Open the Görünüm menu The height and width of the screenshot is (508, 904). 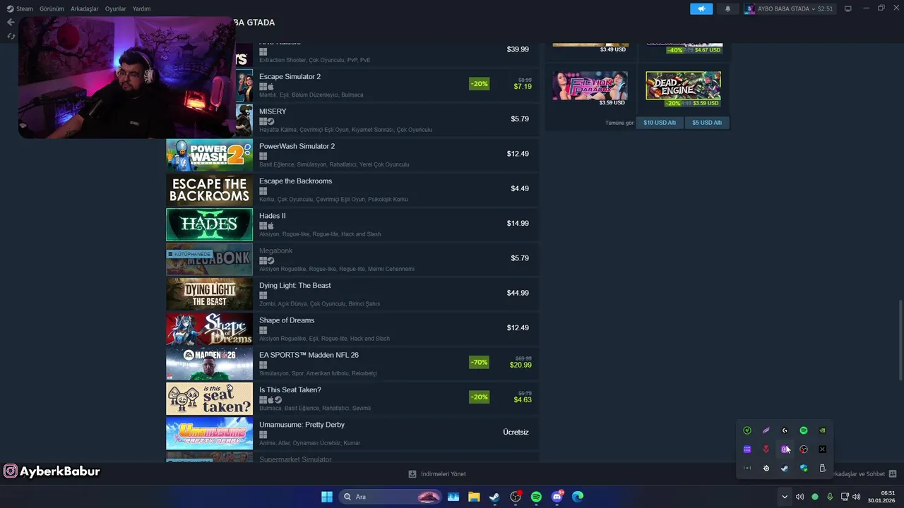pos(52,8)
